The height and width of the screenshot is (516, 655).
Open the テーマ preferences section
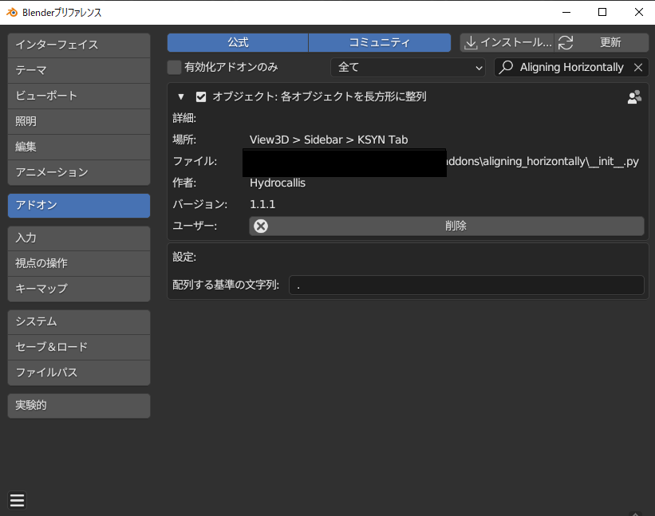pos(79,70)
